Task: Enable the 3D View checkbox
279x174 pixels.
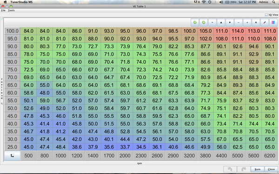Action: click(266, 15)
